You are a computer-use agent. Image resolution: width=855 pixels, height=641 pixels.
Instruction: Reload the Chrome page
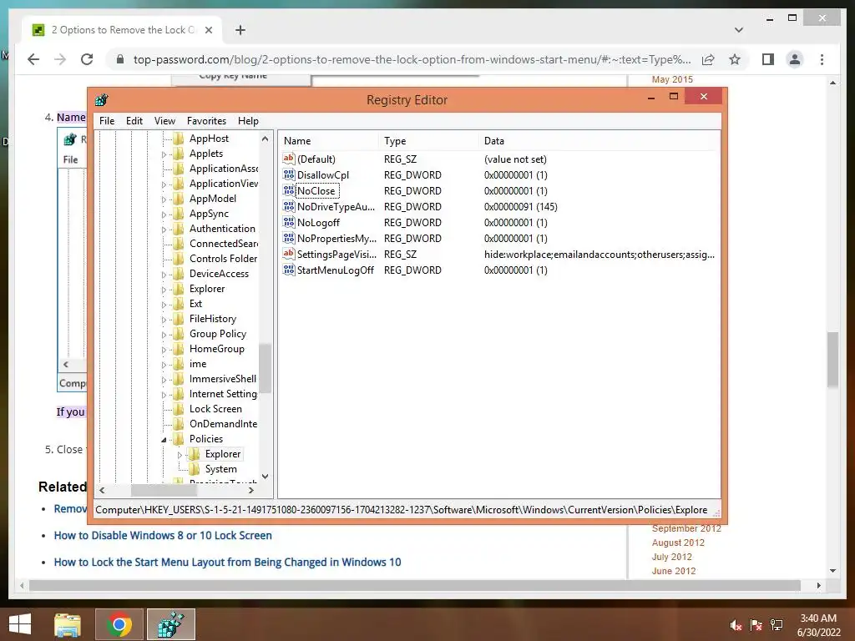[x=87, y=59]
